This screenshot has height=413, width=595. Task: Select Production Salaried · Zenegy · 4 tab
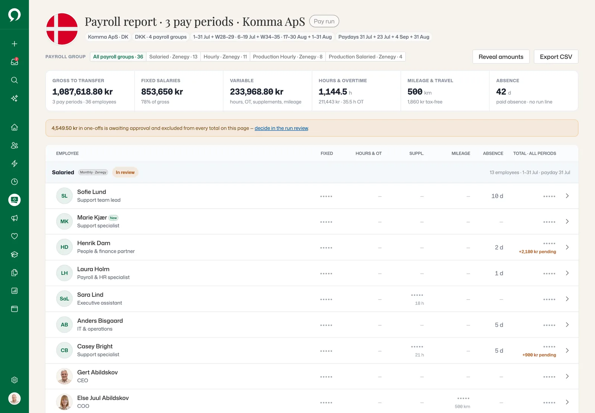point(366,57)
